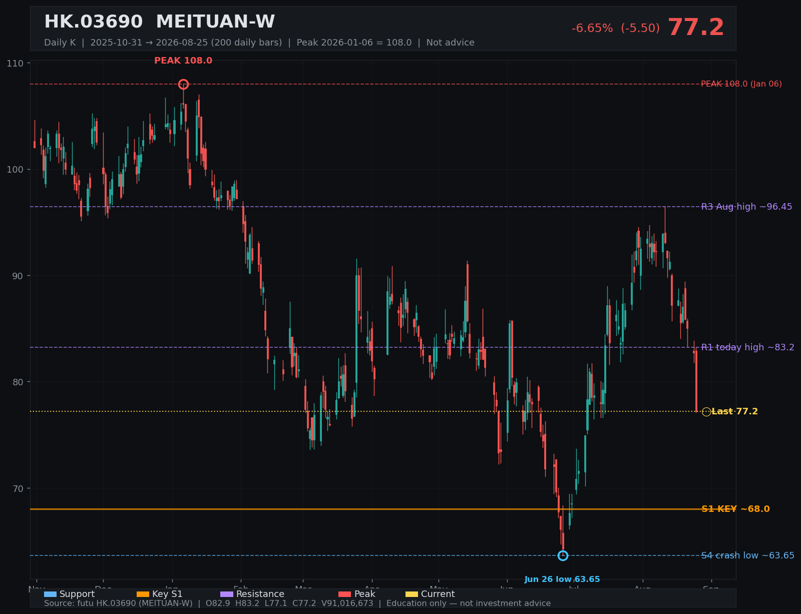Click the red Peak legend swatch

[x=345, y=594]
